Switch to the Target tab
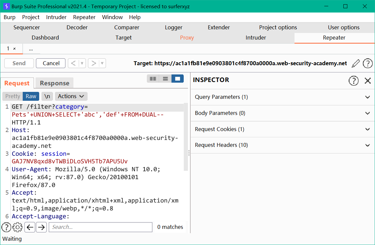Screen dimensions: 375x245 123,38
